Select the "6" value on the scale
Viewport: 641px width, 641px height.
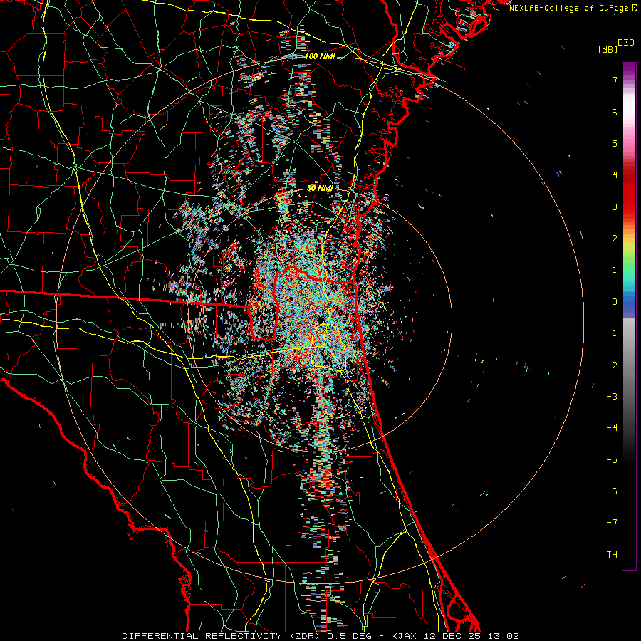(x=615, y=112)
